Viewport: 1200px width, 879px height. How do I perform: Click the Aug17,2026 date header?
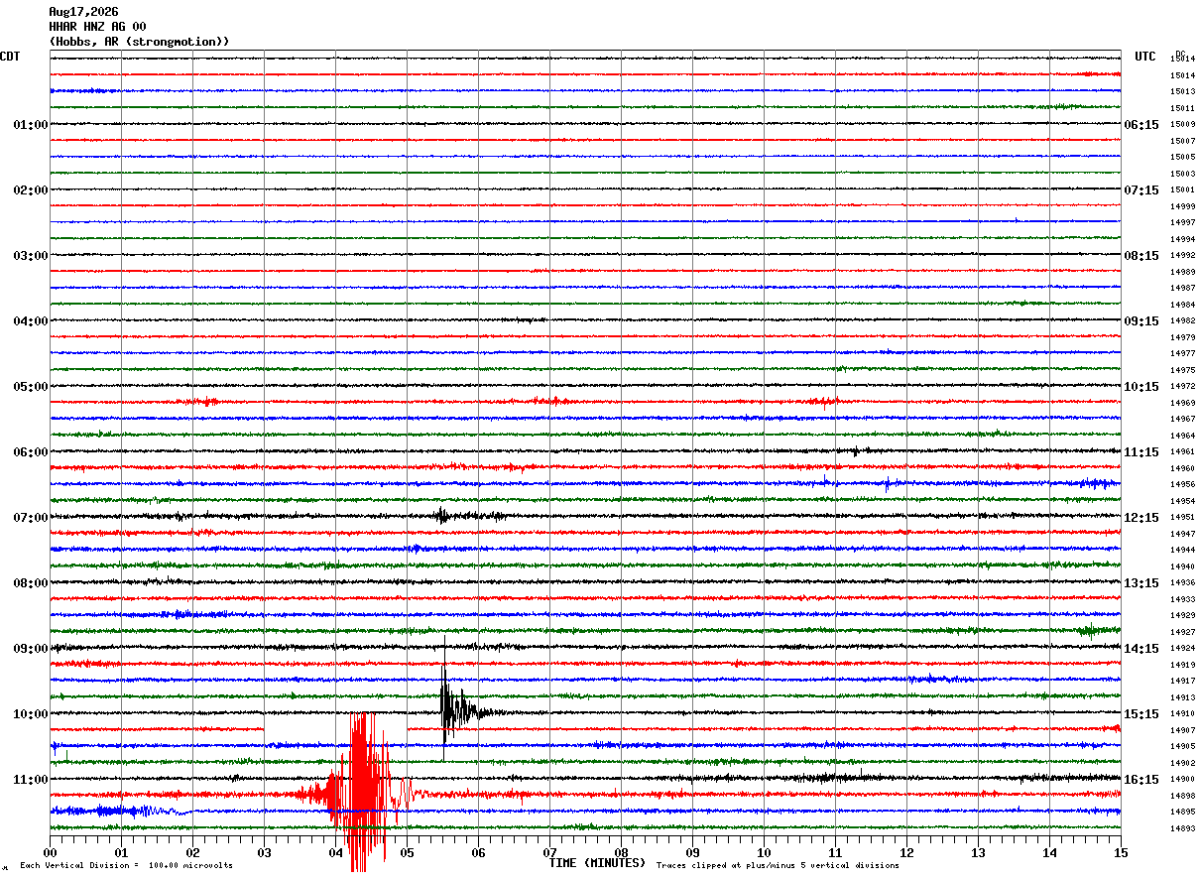coord(83,12)
